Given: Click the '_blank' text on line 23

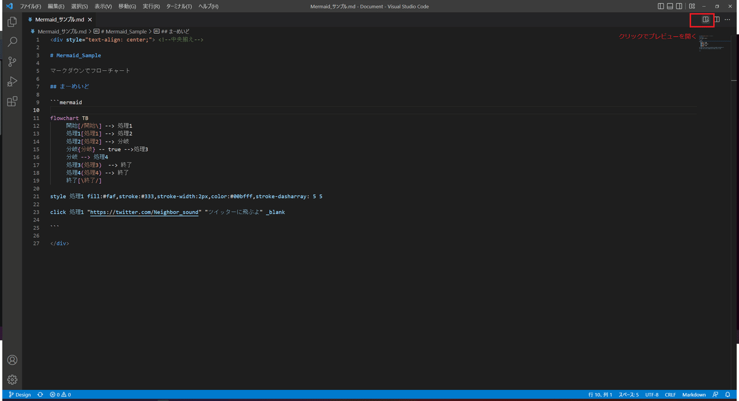Looking at the screenshot, I should point(275,212).
